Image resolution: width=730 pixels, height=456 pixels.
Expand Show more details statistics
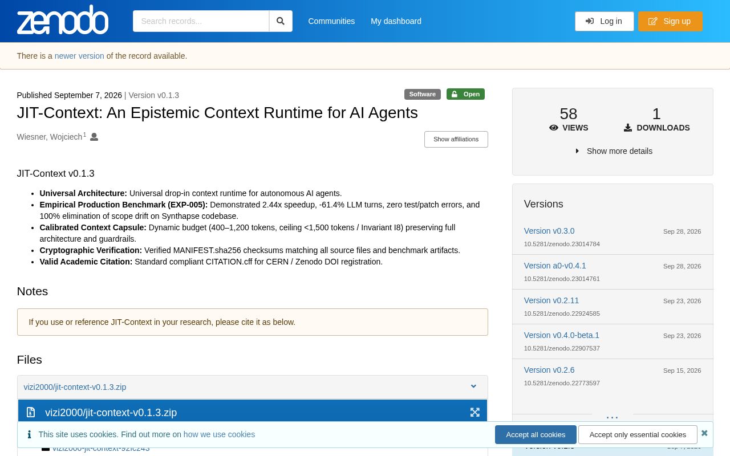coord(614,151)
